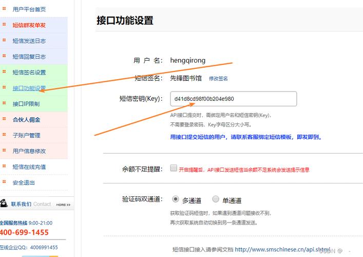Click the 全国服务热线 9:00-21:00 text
Image resolution: width=363 pixels, height=257 pixels.
(x=26, y=223)
